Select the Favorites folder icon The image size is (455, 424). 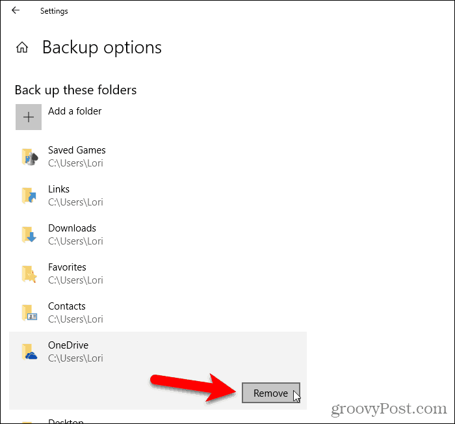pos(29,274)
